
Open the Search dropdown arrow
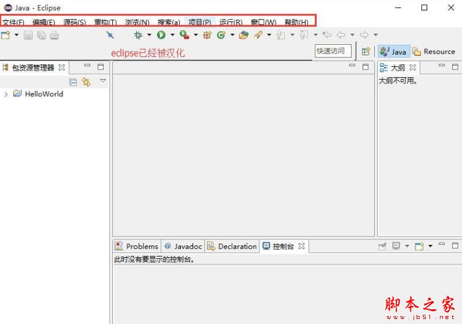[269, 35]
